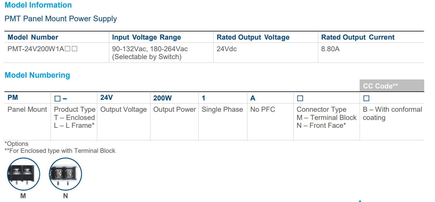
Task: Click the PM panel mount code
Action: 13,98
